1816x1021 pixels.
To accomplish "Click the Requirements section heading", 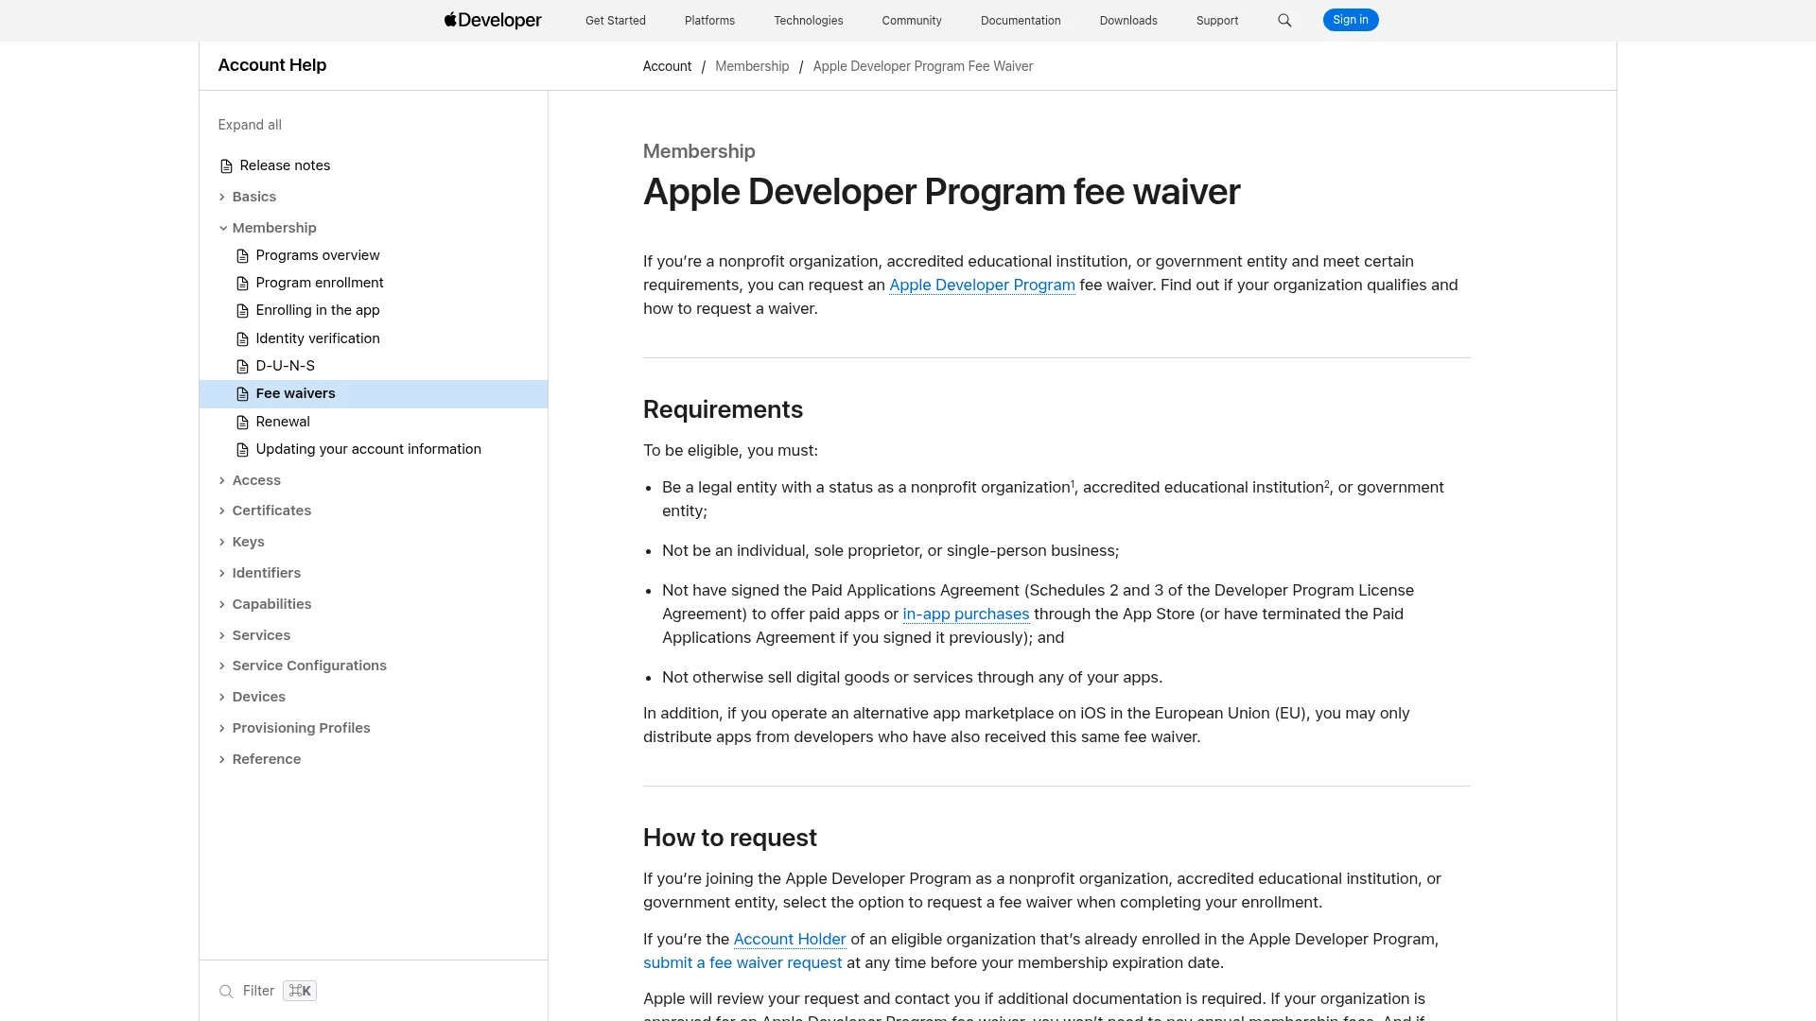I will (x=723, y=409).
